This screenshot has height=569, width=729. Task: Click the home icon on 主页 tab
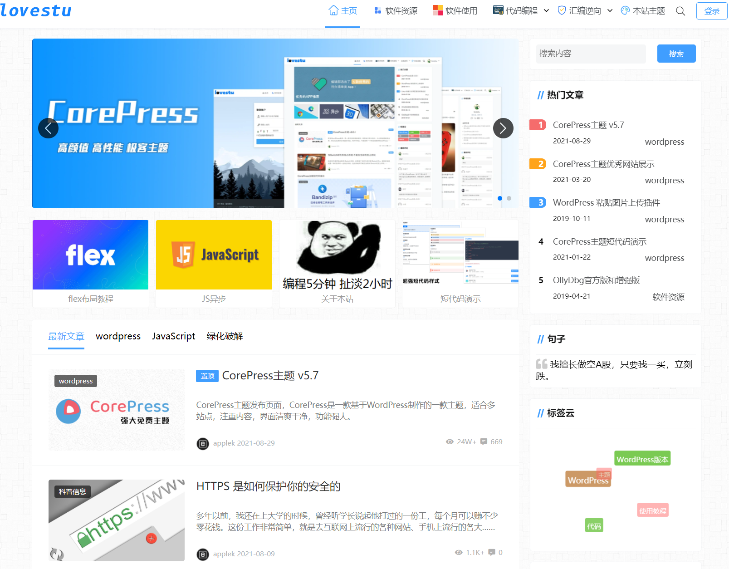333,10
